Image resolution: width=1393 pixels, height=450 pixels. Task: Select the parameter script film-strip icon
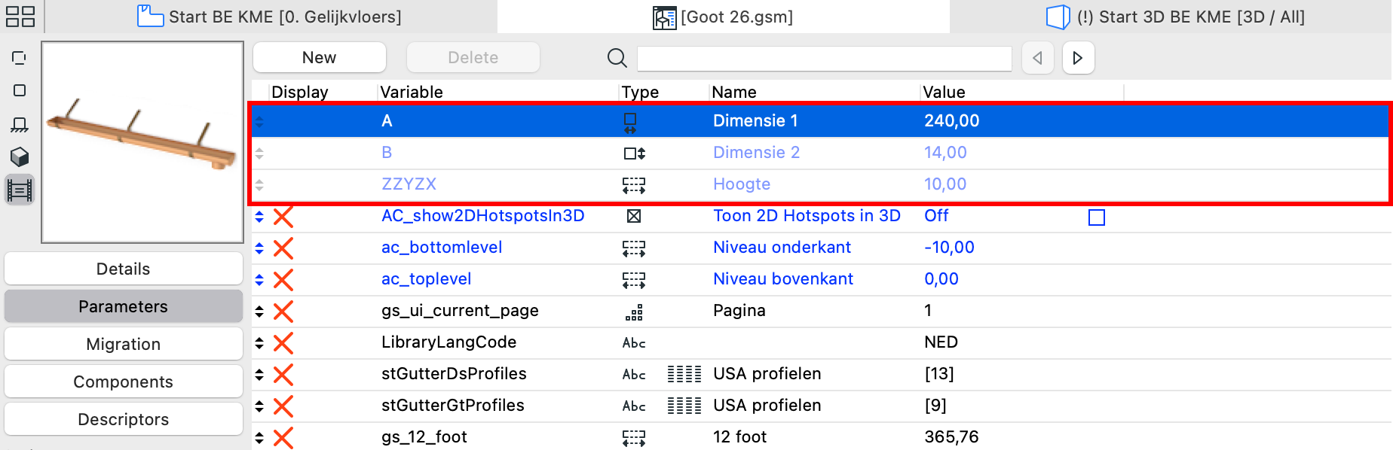20,190
